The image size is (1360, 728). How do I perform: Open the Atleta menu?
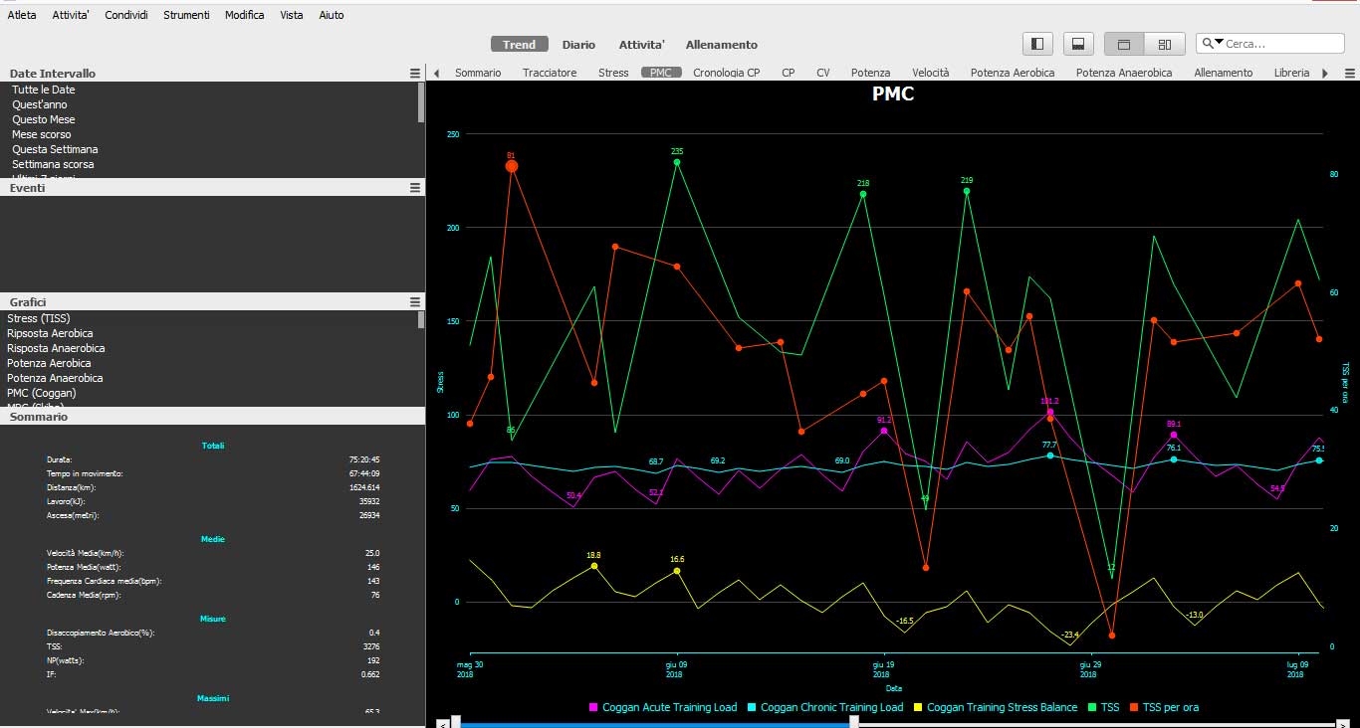(22, 15)
